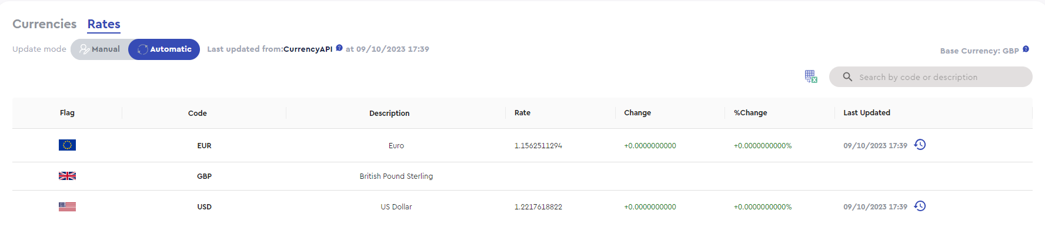The image size is (1045, 250).
Task: Click the Excel export icon
Action: click(x=811, y=76)
